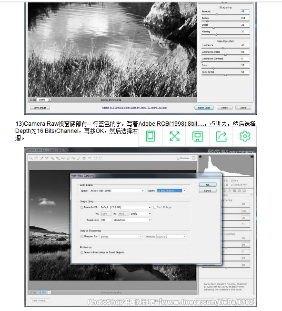The image size is (282, 311).
Task: Enable the Resize to Fit checkbox
Action: click(x=82, y=207)
